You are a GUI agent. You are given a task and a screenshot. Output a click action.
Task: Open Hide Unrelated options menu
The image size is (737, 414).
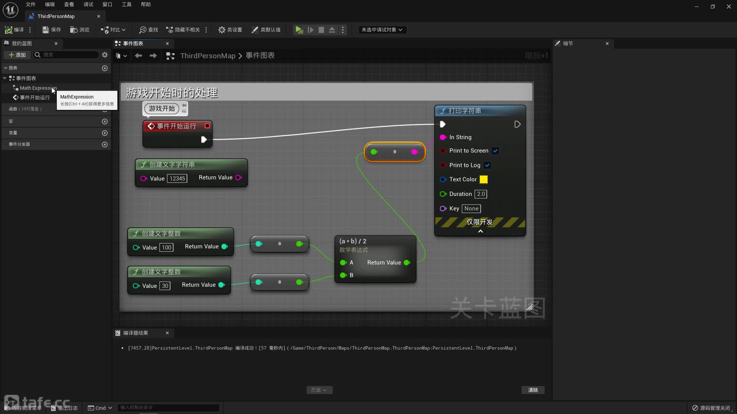click(206, 30)
